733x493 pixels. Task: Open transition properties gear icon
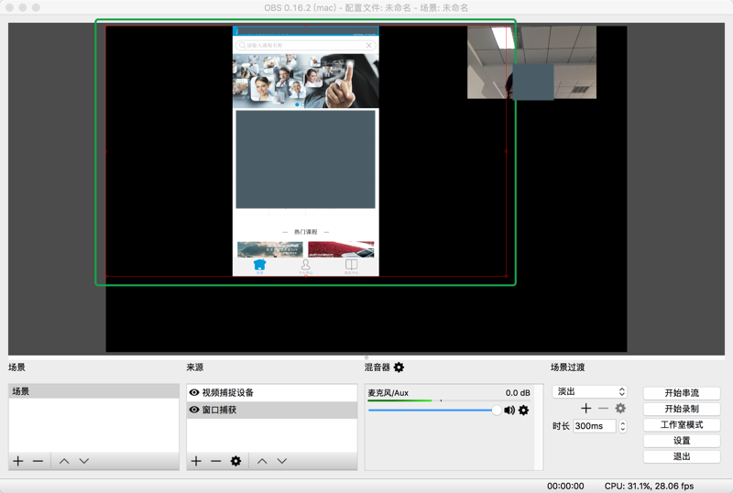[x=620, y=409]
